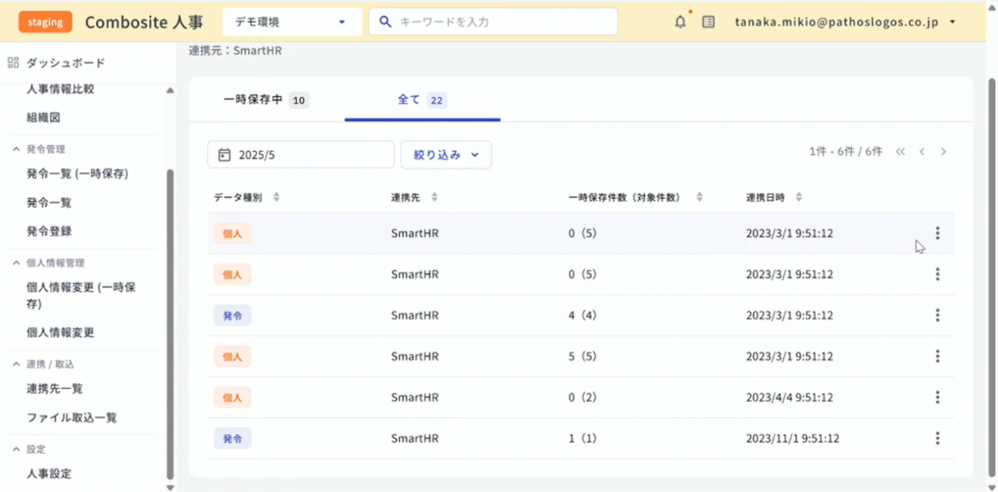Click the 個人 badge in the 5（5） row
998x492 pixels.
point(233,357)
